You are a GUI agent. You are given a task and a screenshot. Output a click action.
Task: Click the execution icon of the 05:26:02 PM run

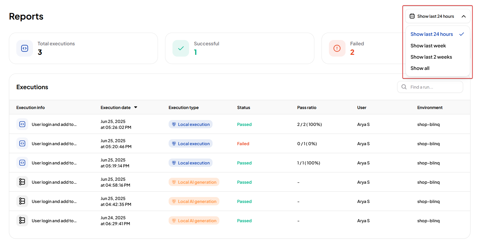tap(22, 124)
